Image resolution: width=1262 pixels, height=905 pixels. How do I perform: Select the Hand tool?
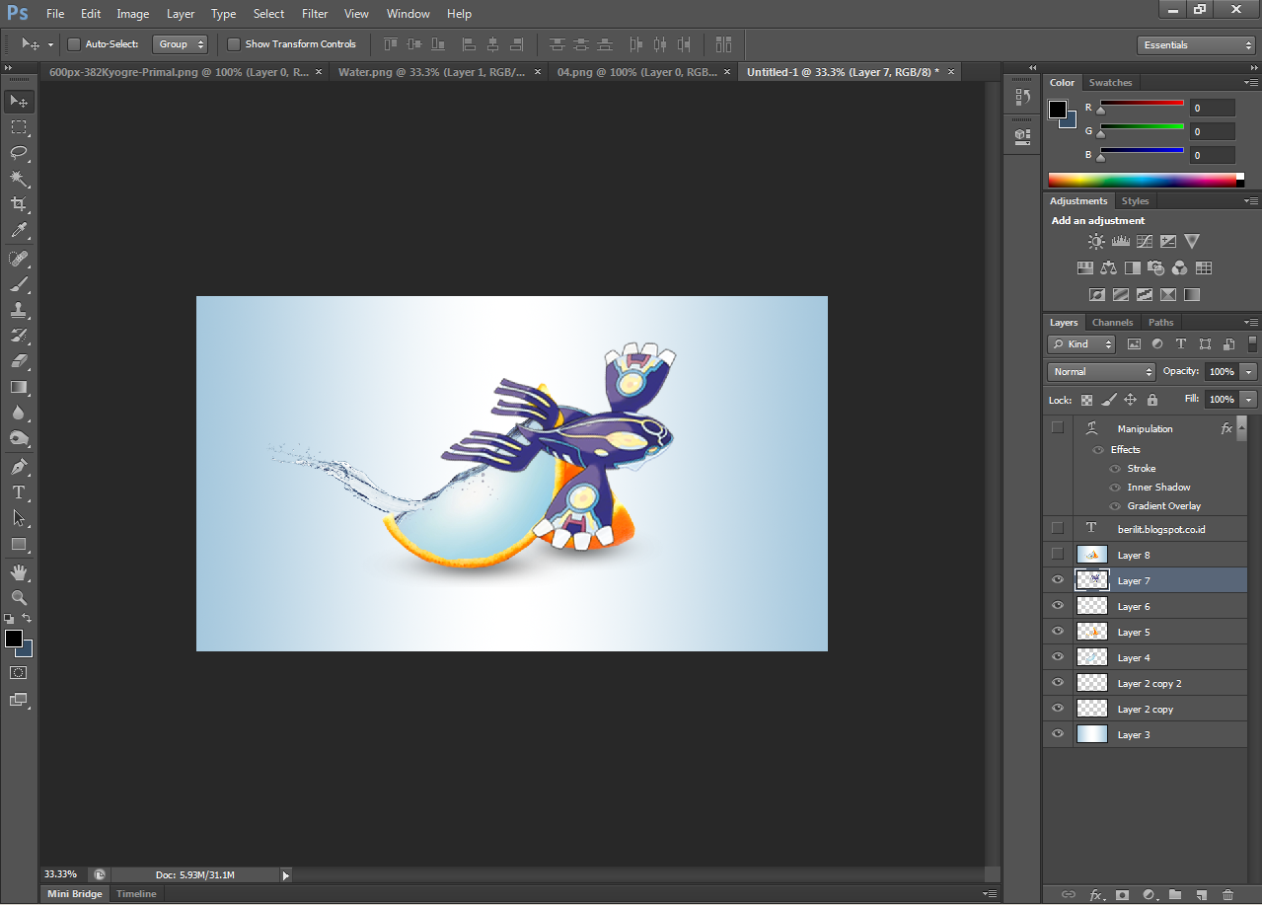click(x=19, y=572)
